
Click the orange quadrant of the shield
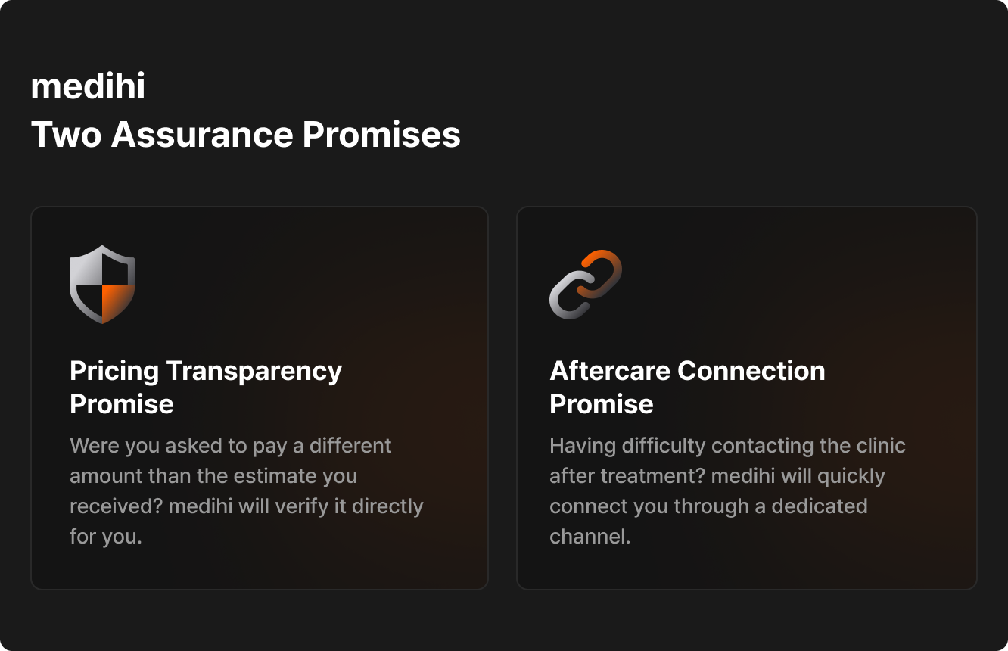tap(117, 300)
